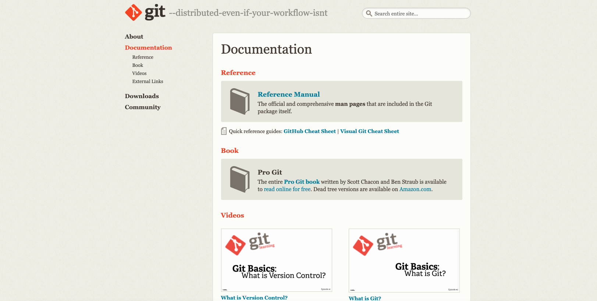Open the GitHub Cheat Sheet link
The width and height of the screenshot is (597, 301).
coord(310,131)
